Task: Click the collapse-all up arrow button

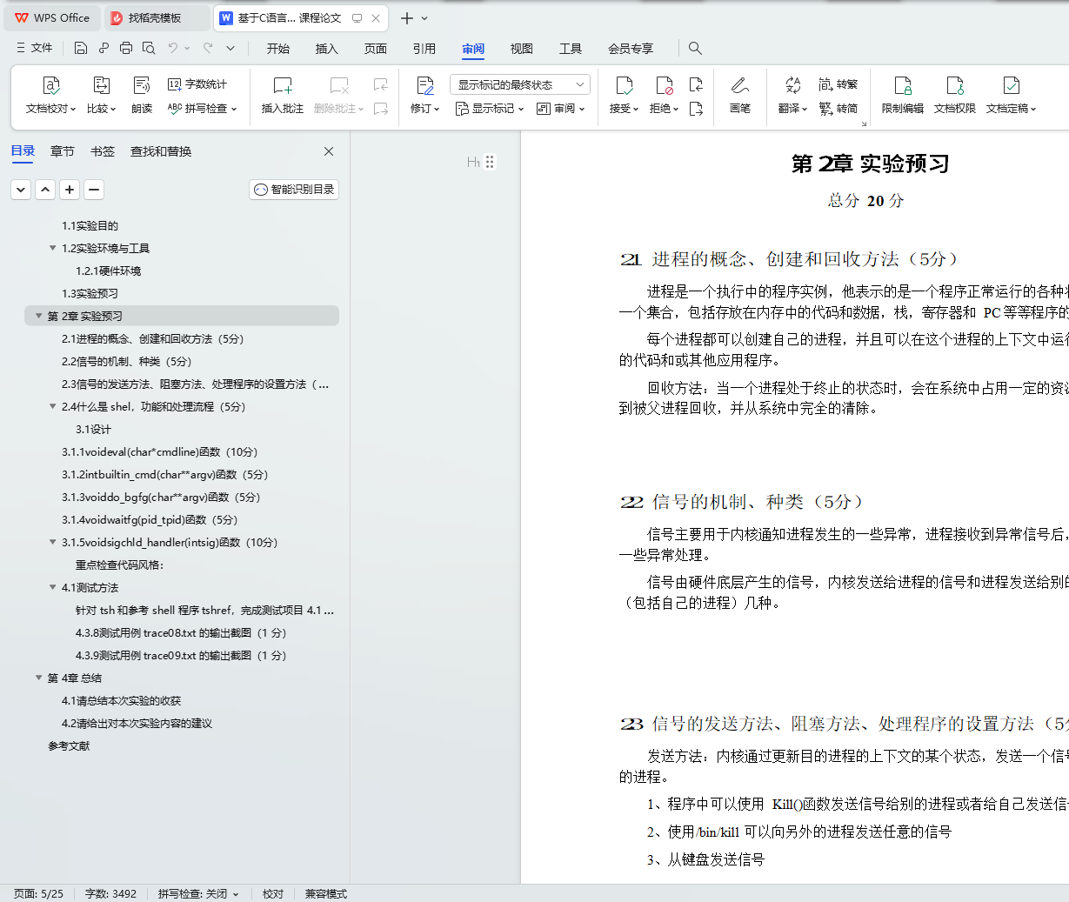Action: coord(45,189)
